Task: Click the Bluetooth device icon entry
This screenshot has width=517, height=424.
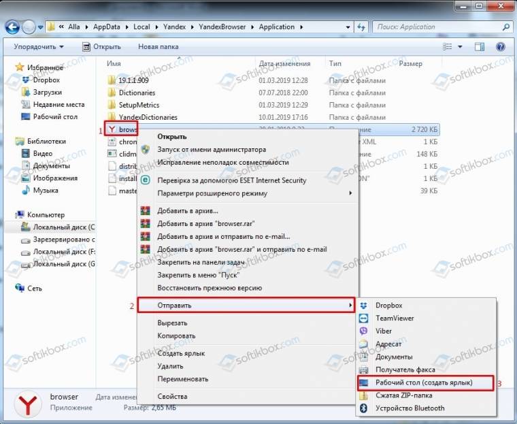Action: [364, 408]
